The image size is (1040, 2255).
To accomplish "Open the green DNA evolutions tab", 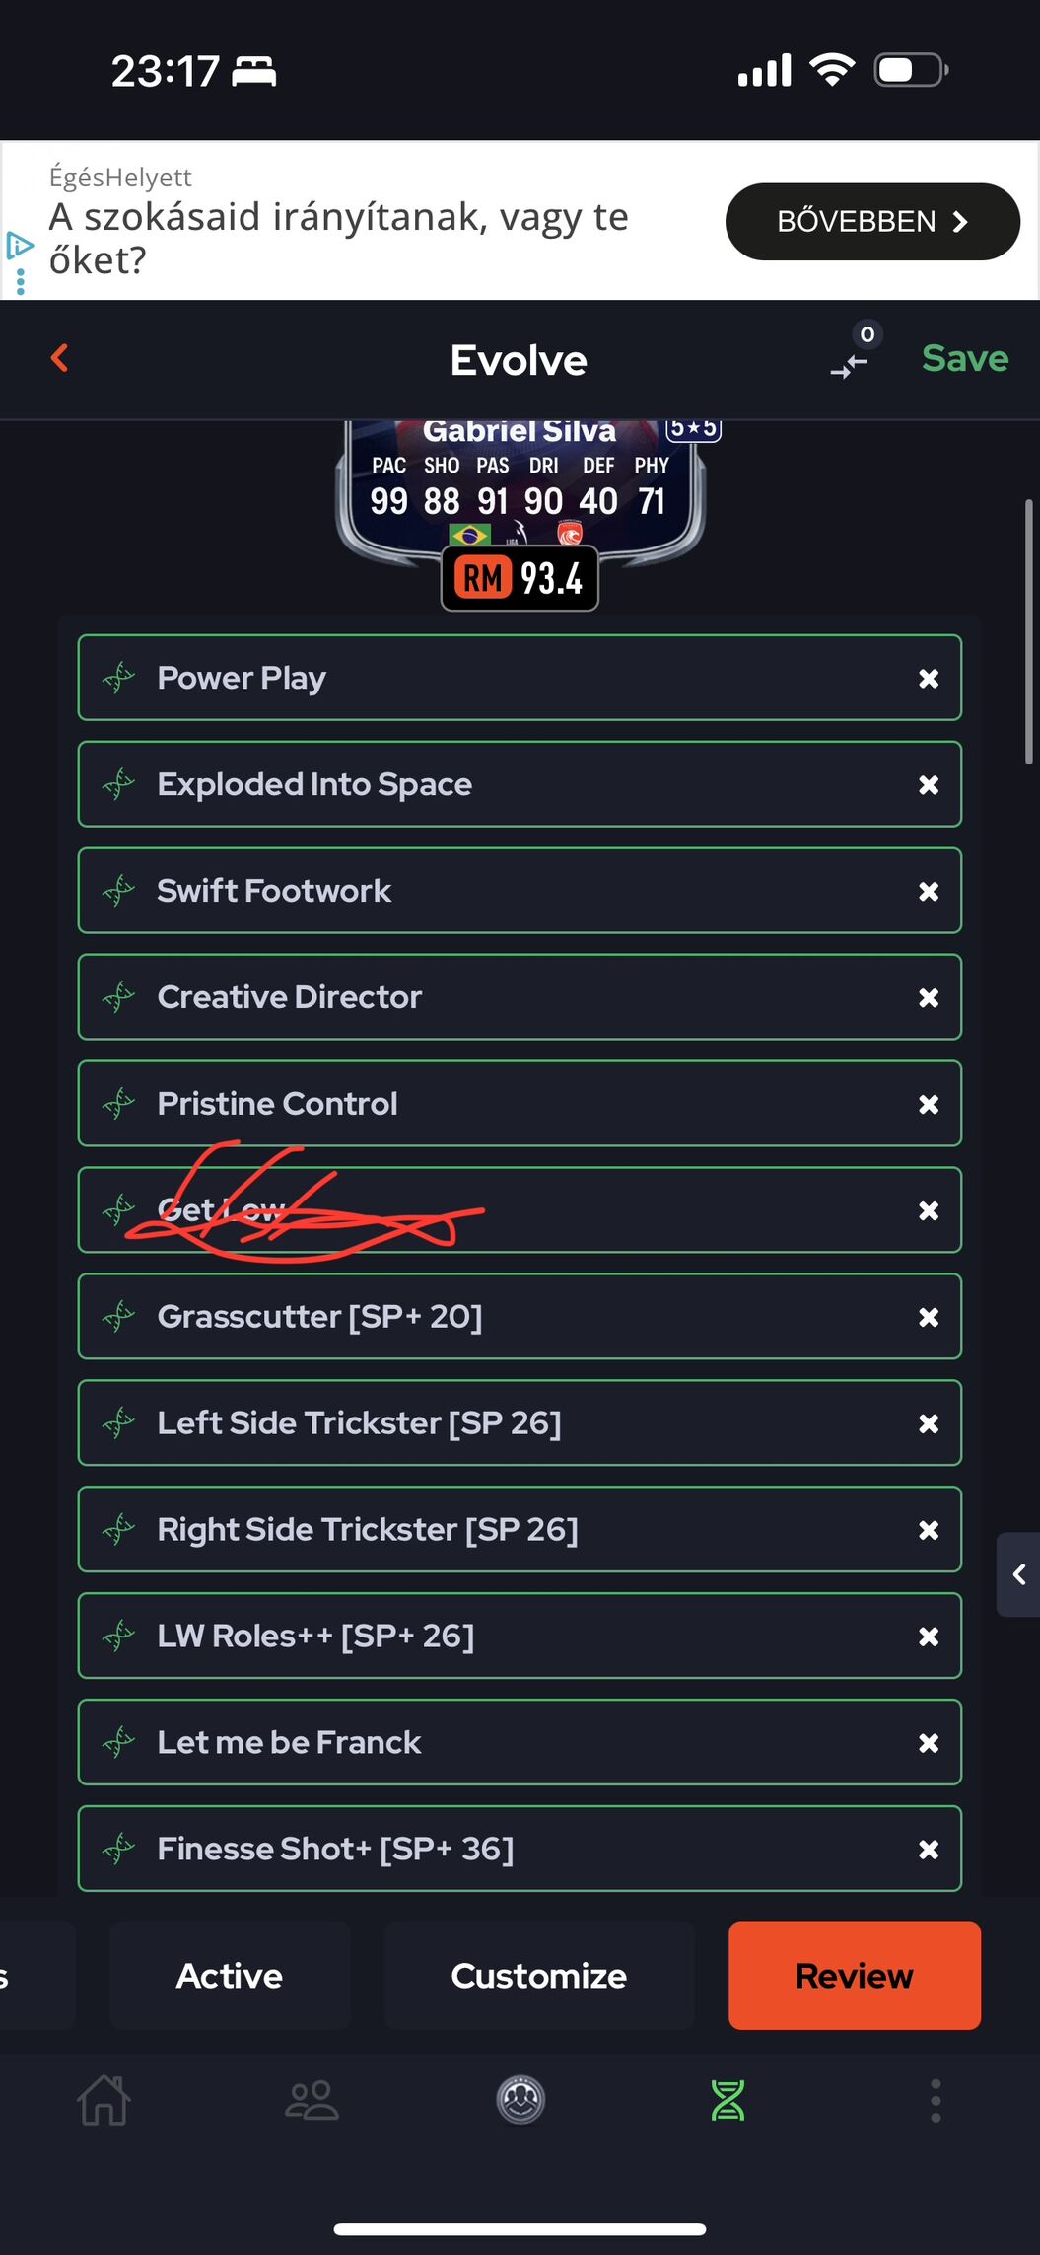I will (728, 2100).
